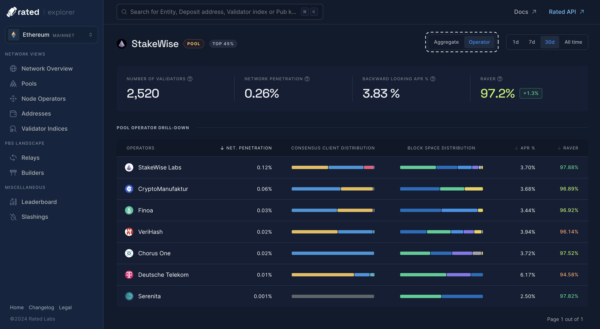Click Serenita consensus client distribution bar
This screenshot has height=329, width=600.
(333, 296)
